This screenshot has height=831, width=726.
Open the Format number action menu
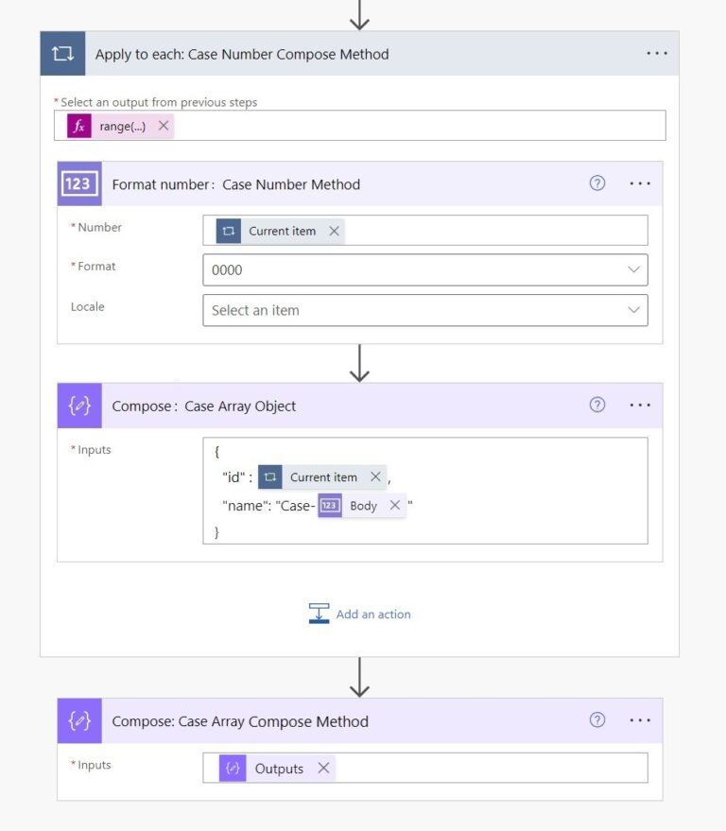pyautogui.click(x=640, y=183)
